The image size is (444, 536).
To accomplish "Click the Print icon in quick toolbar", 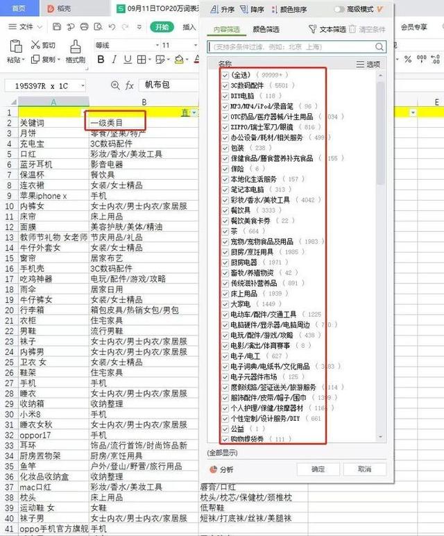I will 83,27.
